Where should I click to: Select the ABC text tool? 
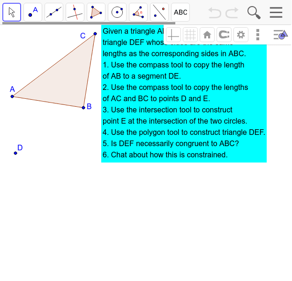pos(180,12)
